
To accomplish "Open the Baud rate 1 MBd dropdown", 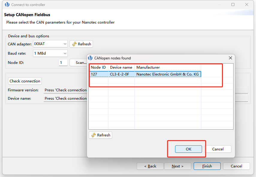I will [x=50, y=53].
